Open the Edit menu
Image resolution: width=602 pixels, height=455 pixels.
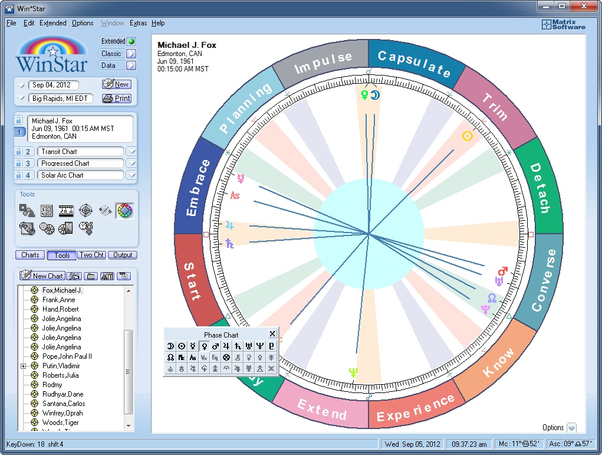tap(29, 23)
